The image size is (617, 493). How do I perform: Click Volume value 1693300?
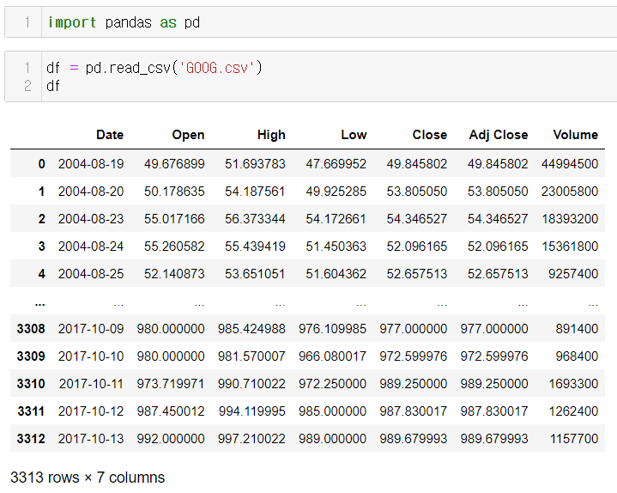pyautogui.click(x=574, y=384)
